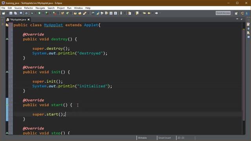The image size is (251, 141).
Task: Click the Previous Annotation toolbar icon
Action: (x=137, y=13)
